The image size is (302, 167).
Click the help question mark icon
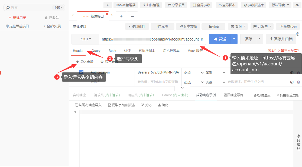click(x=298, y=34)
